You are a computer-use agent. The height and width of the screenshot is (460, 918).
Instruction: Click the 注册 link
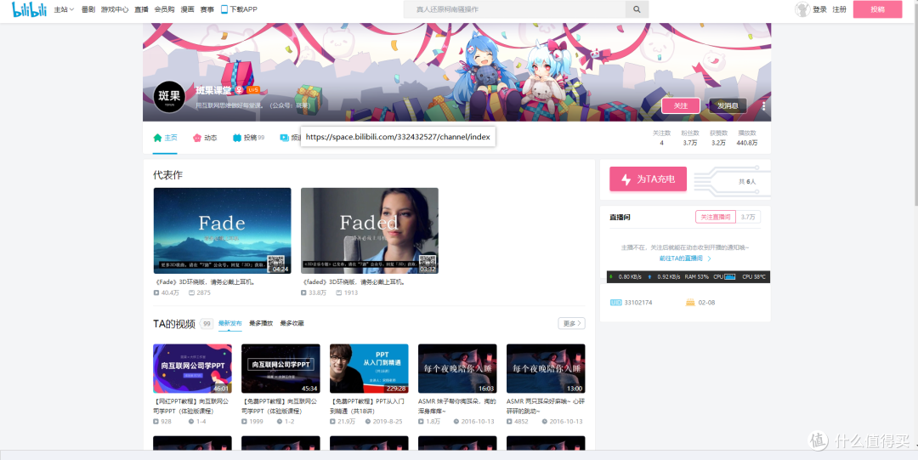click(839, 9)
